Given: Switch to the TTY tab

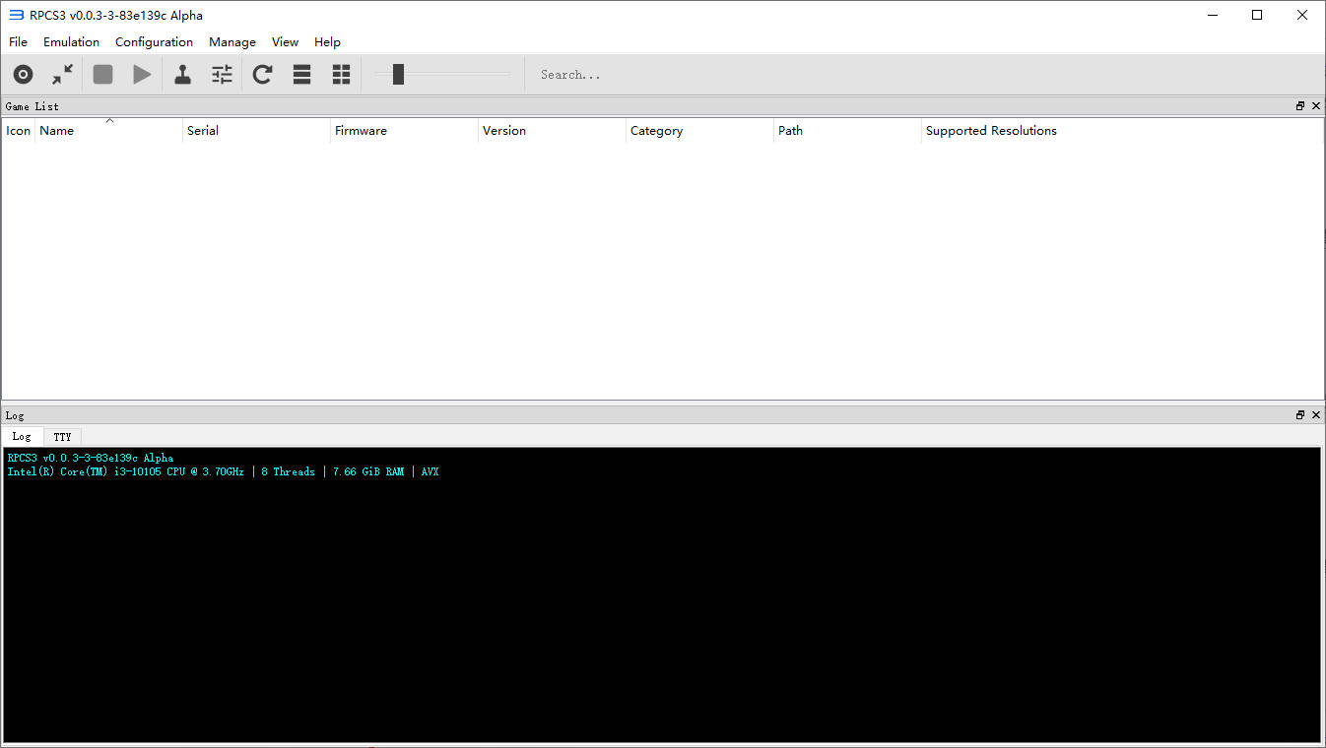Looking at the screenshot, I should coord(62,436).
